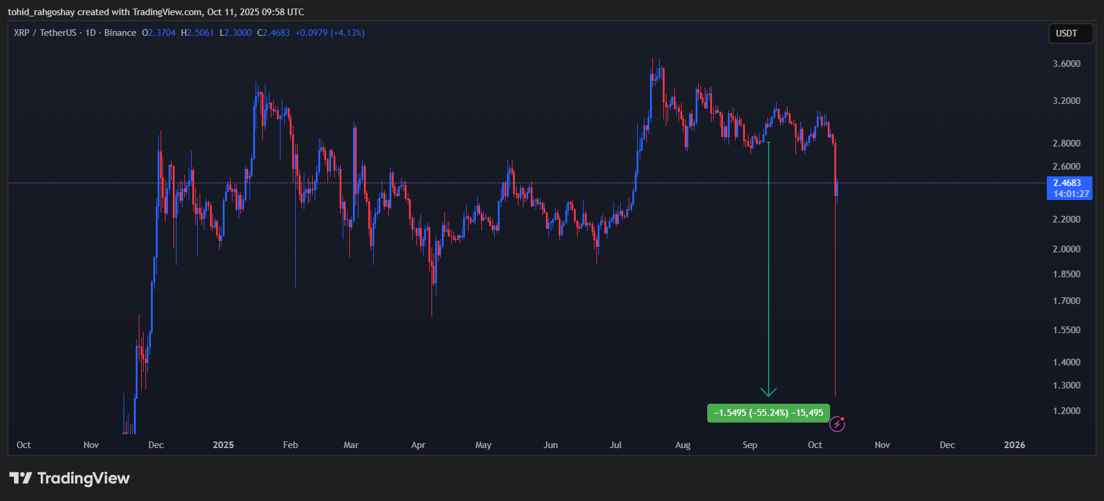Click the purple lightning bolt event icon

[837, 424]
